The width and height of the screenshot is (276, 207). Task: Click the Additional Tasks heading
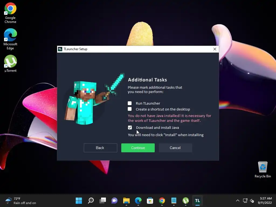[147, 80]
